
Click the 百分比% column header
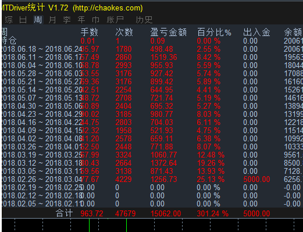click(x=214, y=32)
